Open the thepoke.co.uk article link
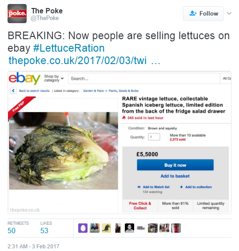 84,61
